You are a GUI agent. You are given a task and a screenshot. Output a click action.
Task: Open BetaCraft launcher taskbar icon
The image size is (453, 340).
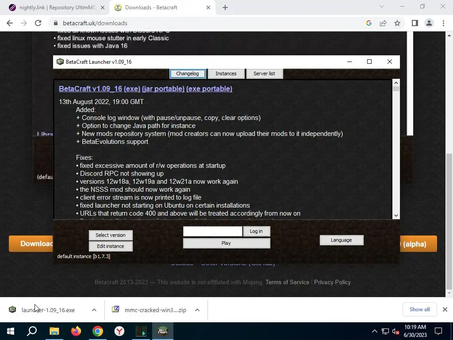163,331
